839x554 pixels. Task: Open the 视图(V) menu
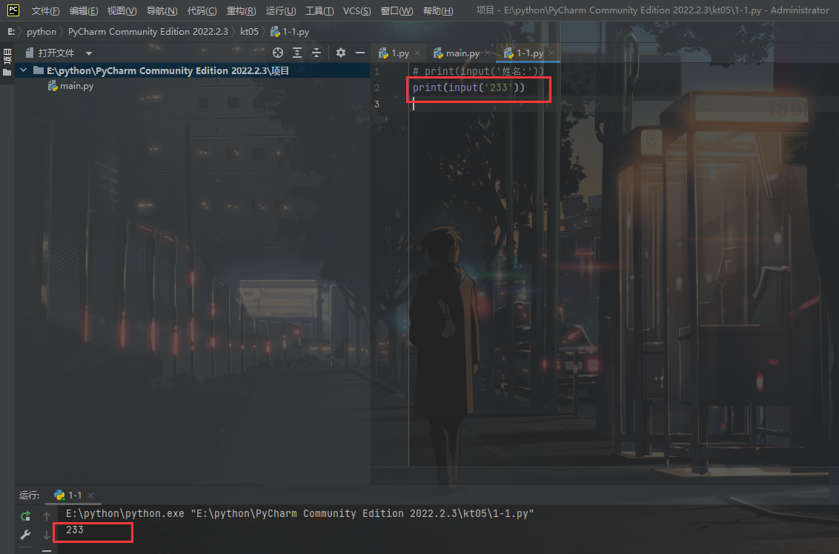pos(122,10)
